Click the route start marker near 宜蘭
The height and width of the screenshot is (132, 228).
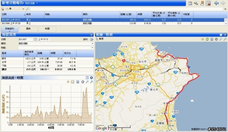169,126
